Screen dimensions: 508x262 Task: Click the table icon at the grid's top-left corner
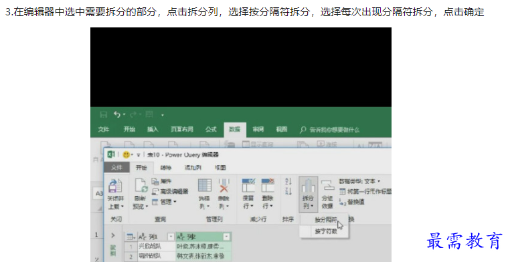point(131,237)
